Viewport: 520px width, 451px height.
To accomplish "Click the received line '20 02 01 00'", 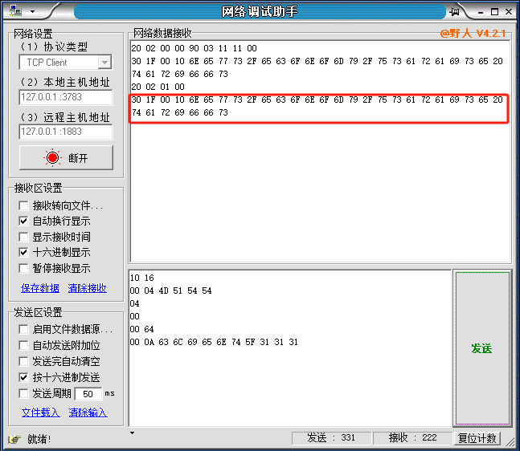I will pos(158,87).
